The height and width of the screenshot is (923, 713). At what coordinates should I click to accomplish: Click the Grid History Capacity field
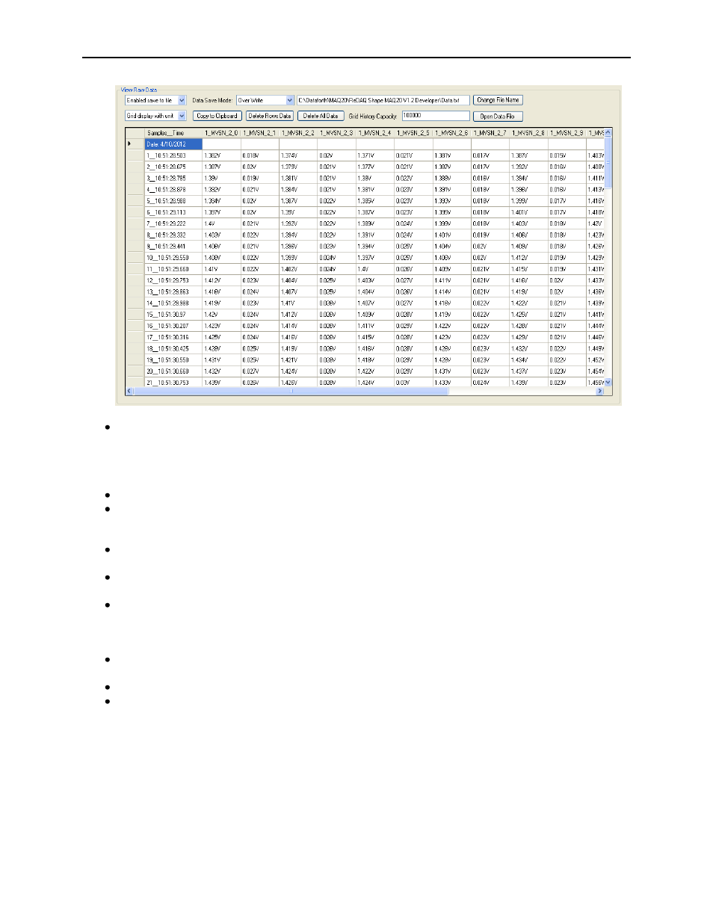pyautogui.click(x=436, y=116)
